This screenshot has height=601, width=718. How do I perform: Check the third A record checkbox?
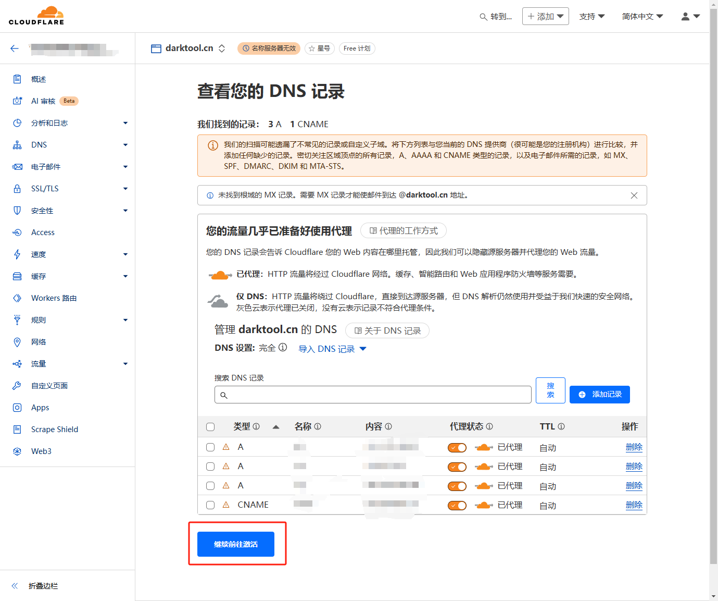point(210,486)
